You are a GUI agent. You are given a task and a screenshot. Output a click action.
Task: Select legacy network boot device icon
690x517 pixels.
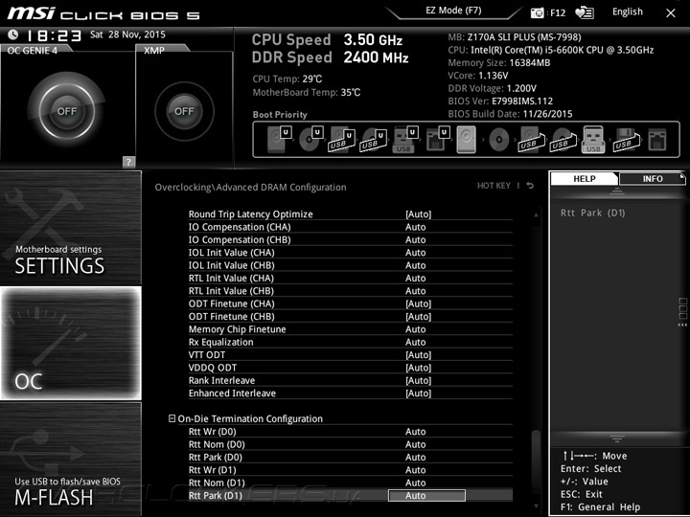[x=657, y=140]
